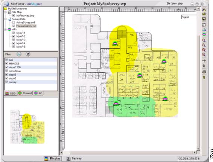Click the printer icon
Screen dimensions: 213x162
[x=204, y=72]
